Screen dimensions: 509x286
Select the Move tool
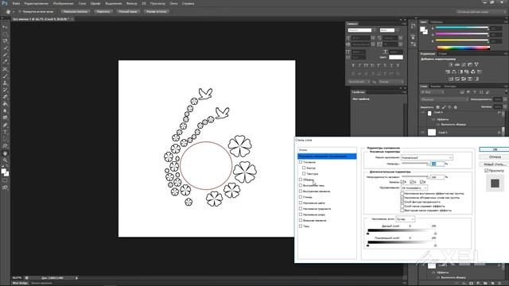(x=5, y=27)
